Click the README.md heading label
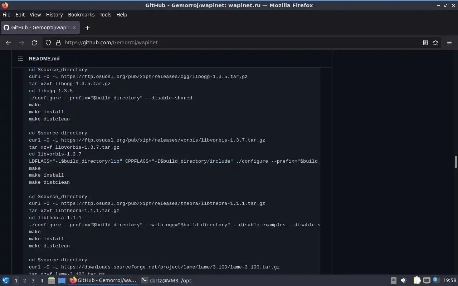Viewport: 458px width, 286px height. coord(44,59)
